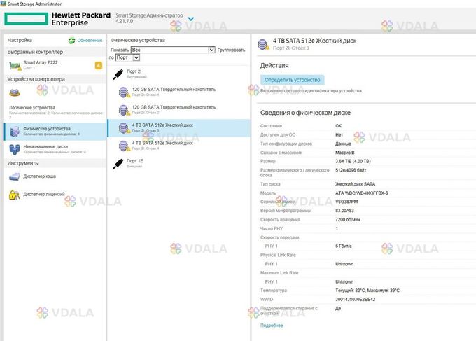
Task: Click the arrays icon under Устройства контроллера
Action: (x=15, y=93)
